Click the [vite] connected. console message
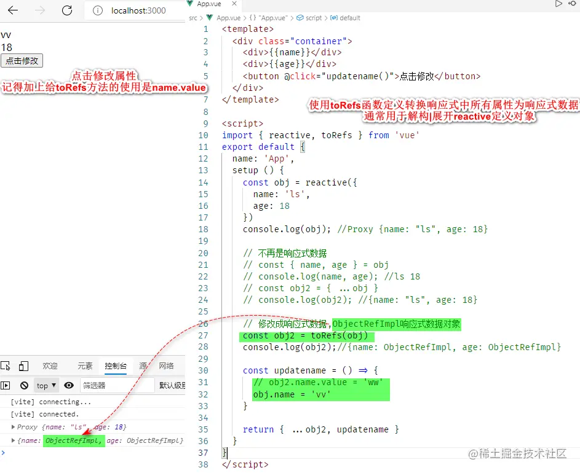This screenshot has height=473, width=580. pos(44,414)
